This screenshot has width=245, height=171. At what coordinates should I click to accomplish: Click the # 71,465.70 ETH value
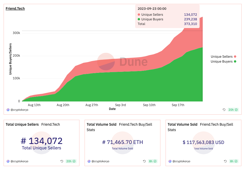(x=123, y=142)
